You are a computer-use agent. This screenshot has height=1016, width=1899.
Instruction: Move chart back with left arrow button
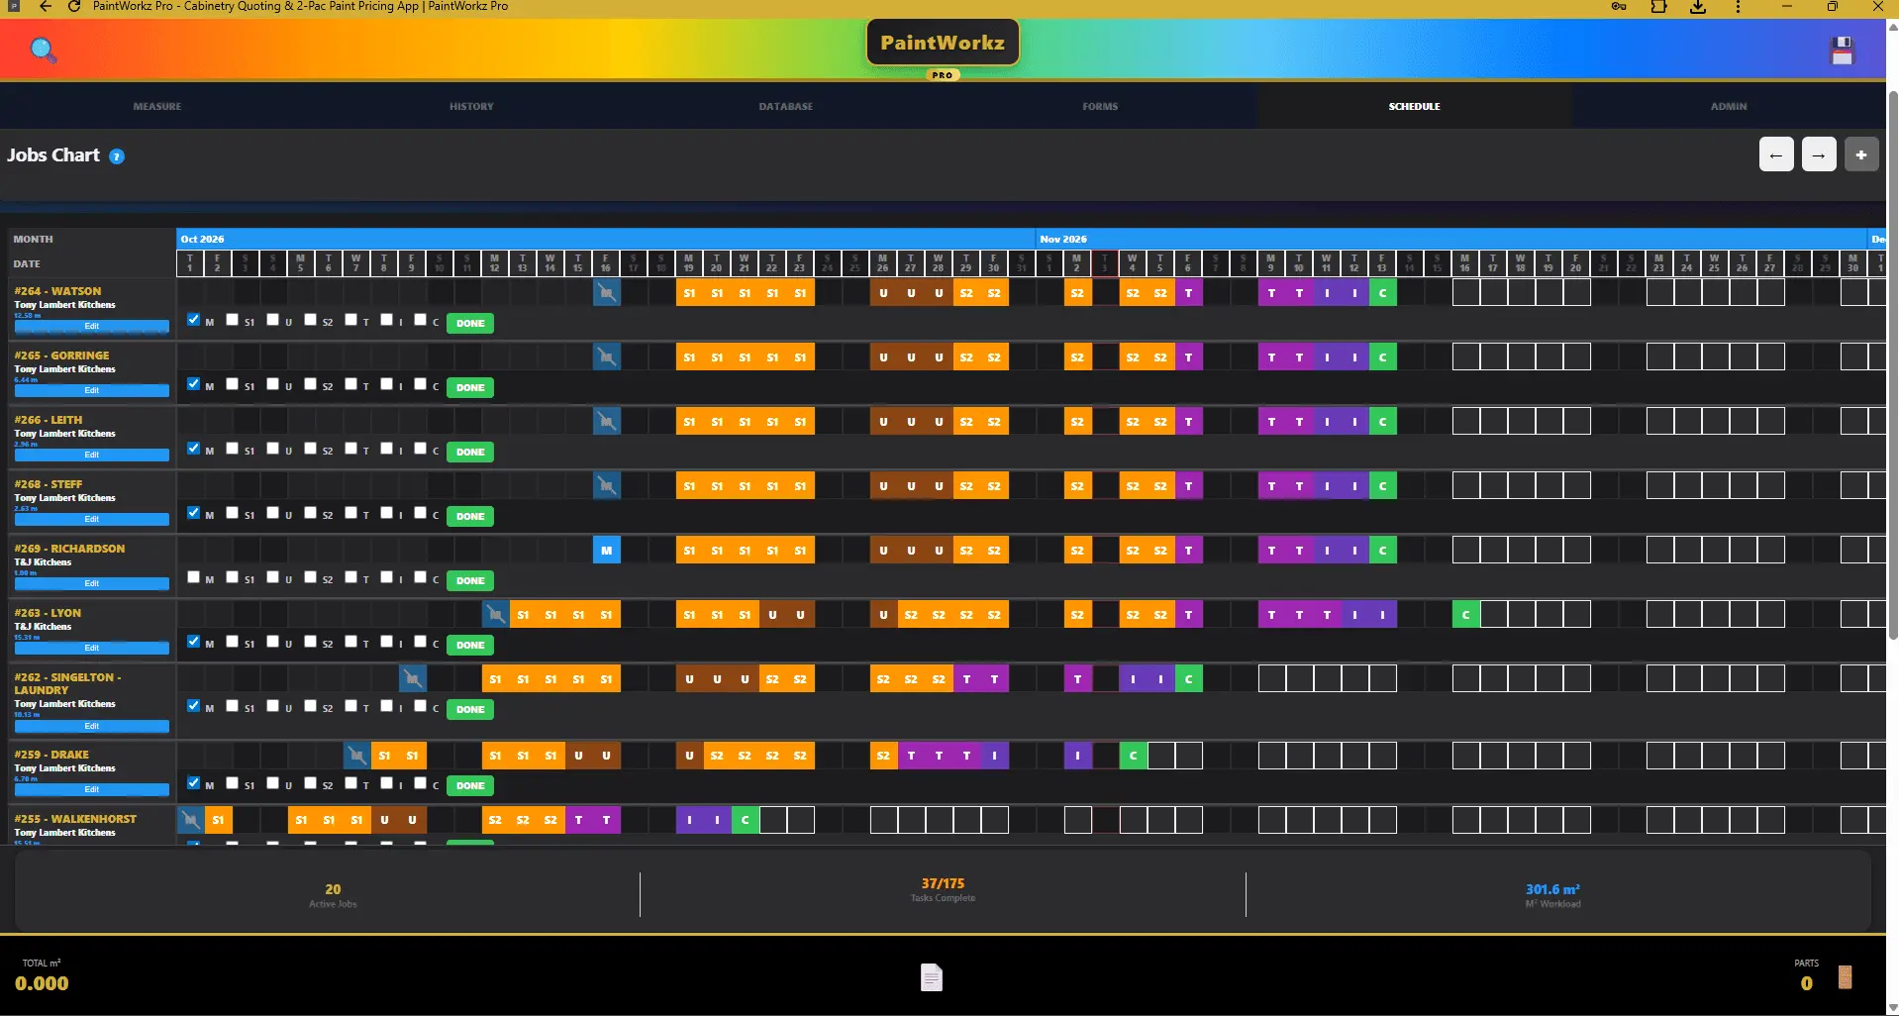tap(1776, 154)
